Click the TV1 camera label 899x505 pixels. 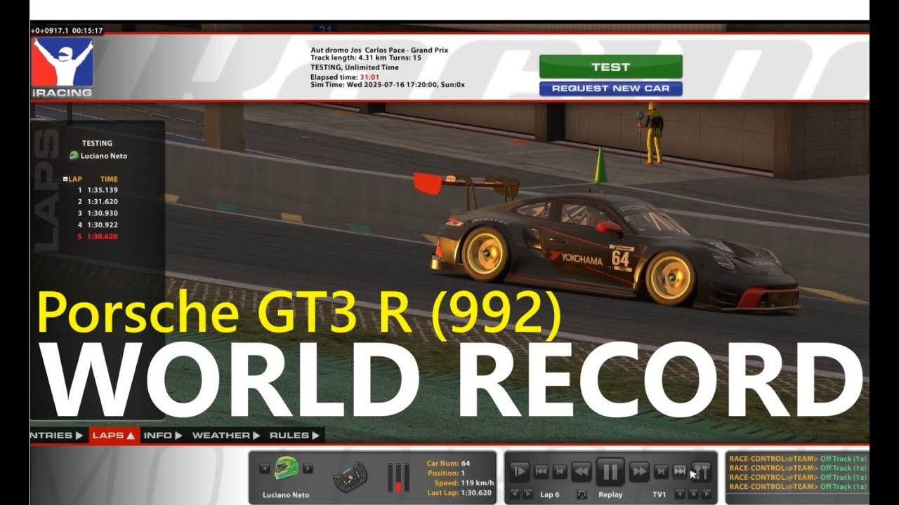[659, 494]
